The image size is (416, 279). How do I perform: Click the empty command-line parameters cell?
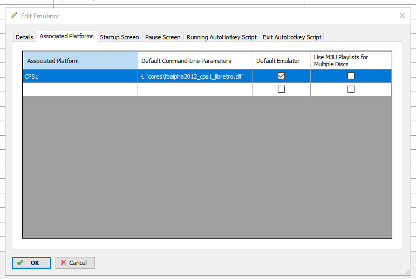click(195, 89)
